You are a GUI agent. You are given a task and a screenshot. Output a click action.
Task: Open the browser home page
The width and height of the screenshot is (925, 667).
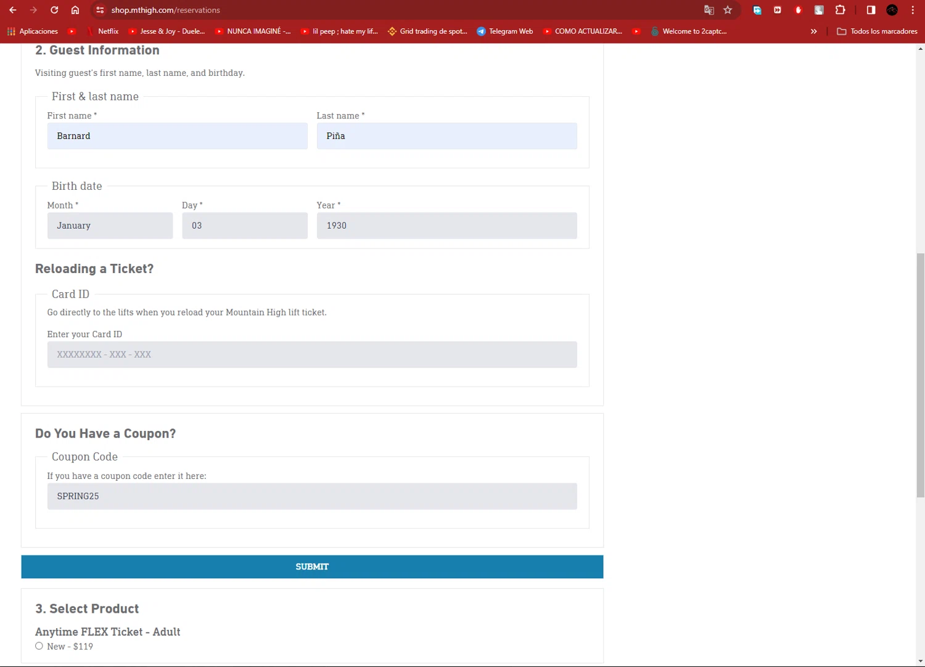(x=75, y=10)
